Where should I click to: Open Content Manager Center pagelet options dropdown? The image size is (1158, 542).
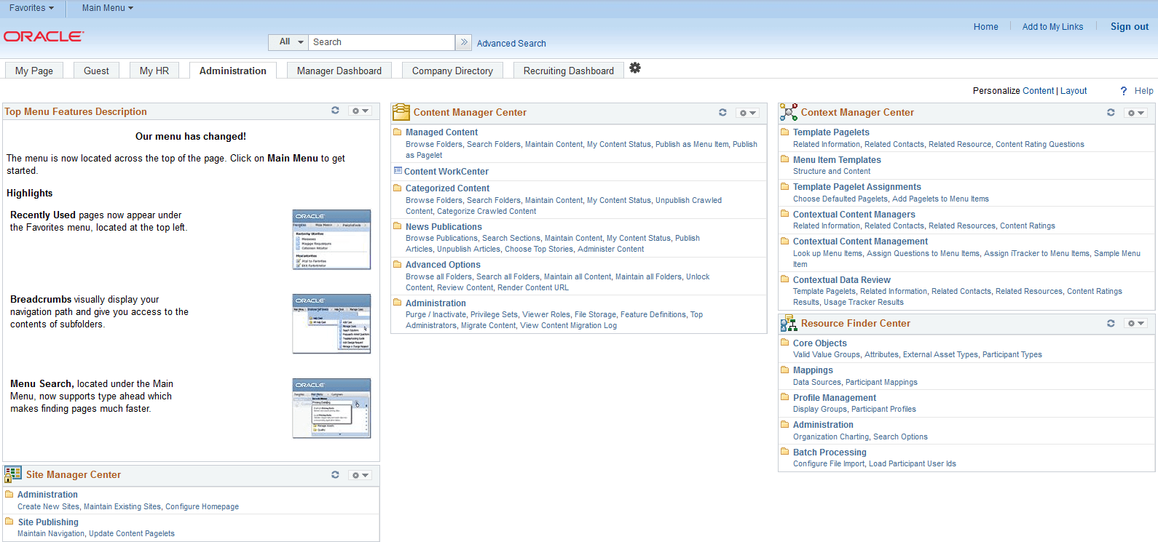coord(747,113)
